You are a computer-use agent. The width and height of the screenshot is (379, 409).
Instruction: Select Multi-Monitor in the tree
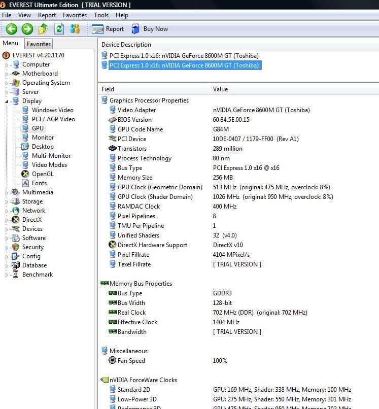click(x=51, y=156)
